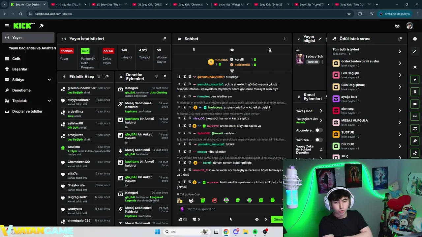Screen dimensions: 422x237
Task: Pop out the Denetim Eylemleri panel
Action: pos(164,77)
